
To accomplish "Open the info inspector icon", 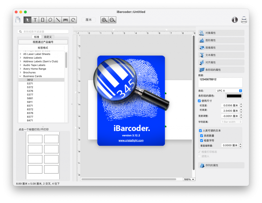I will [235, 20].
